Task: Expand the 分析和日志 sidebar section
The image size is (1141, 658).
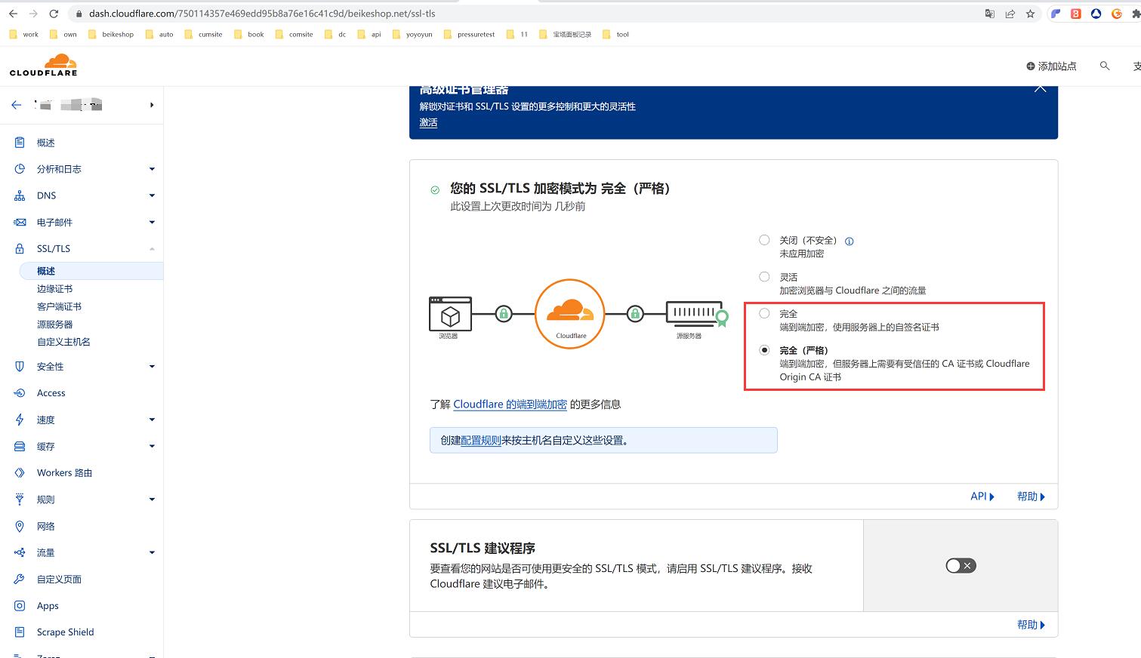Action: click(x=152, y=169)
